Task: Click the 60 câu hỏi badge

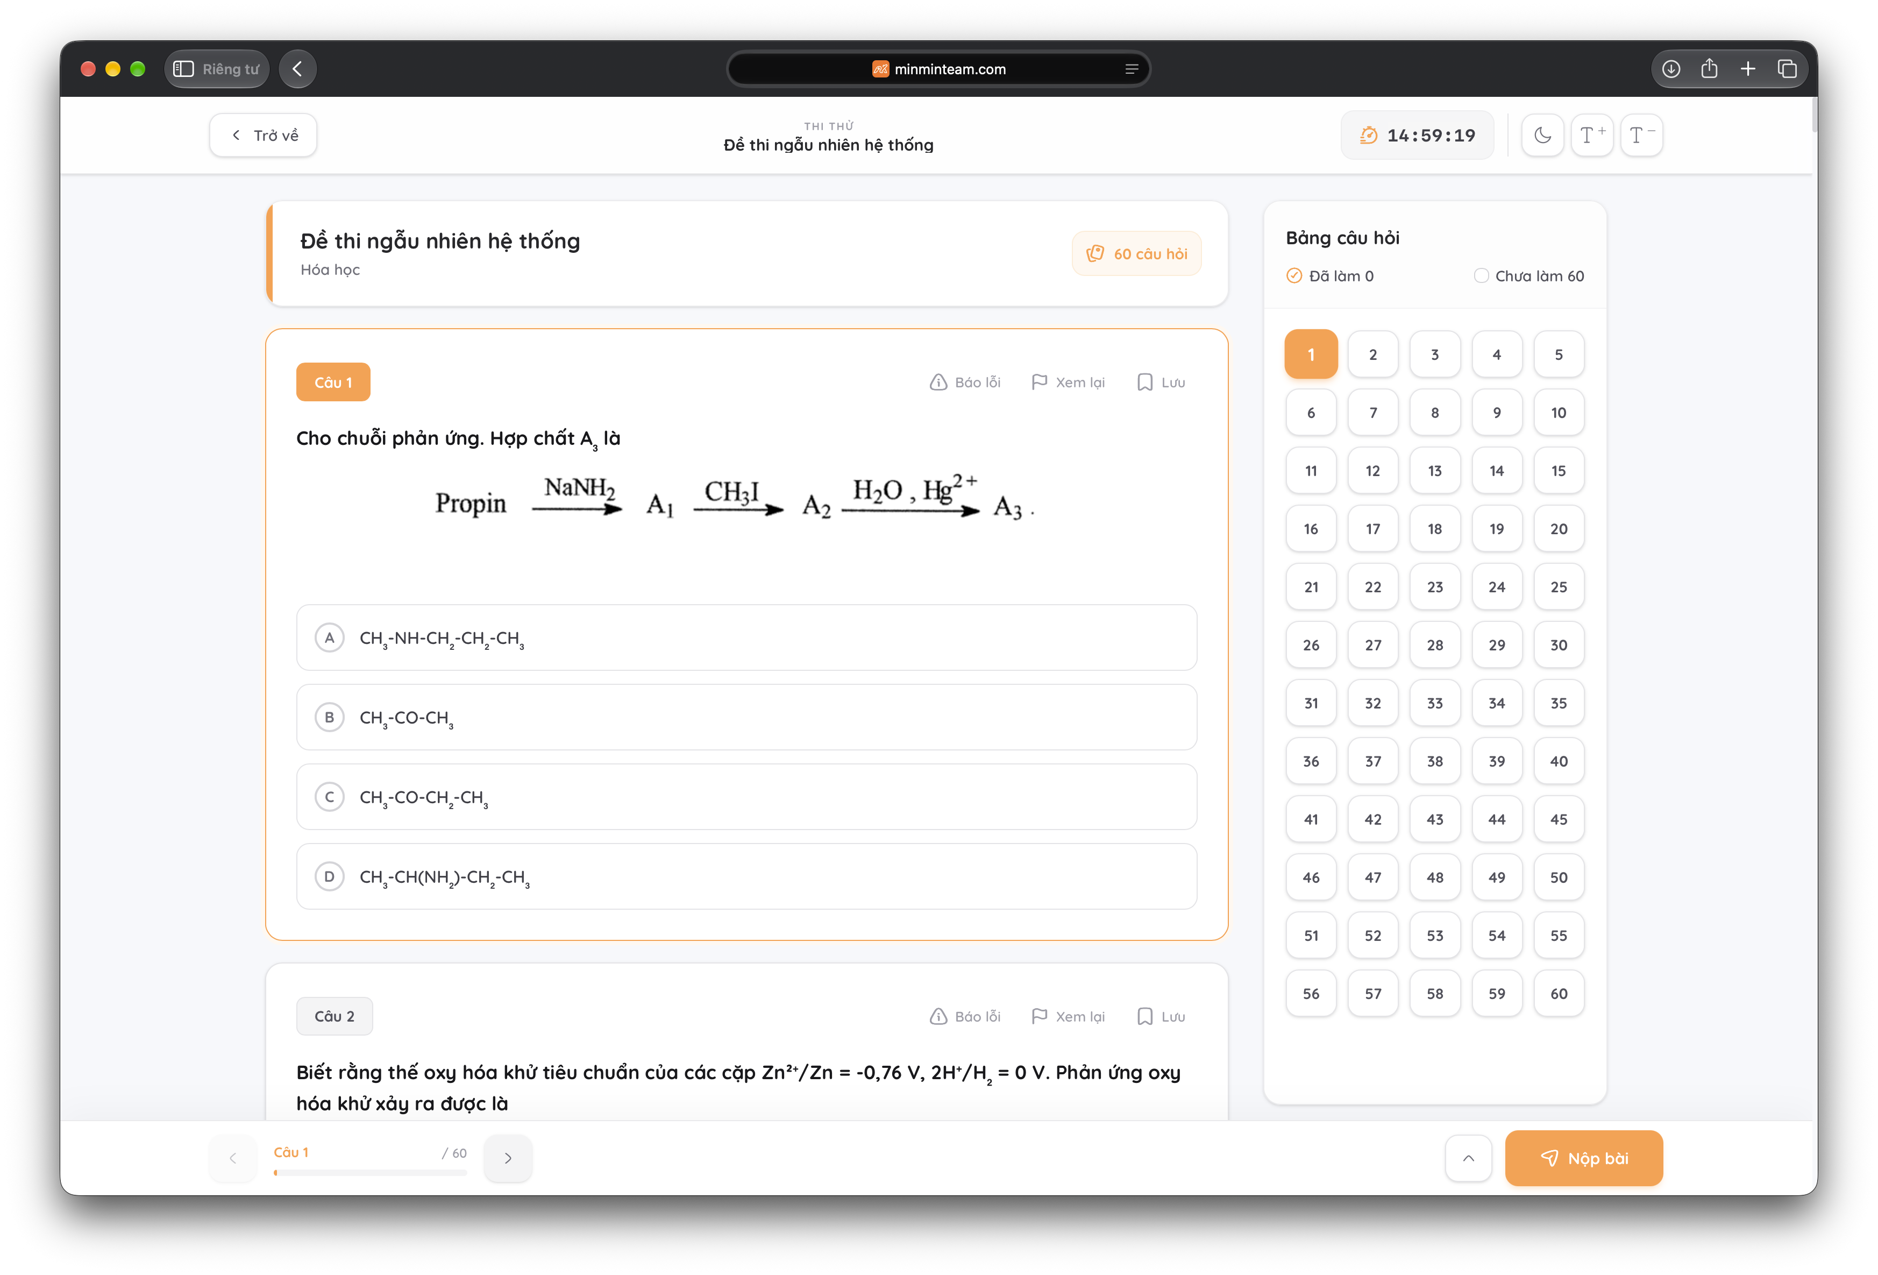Action: tap(1136, 254)
